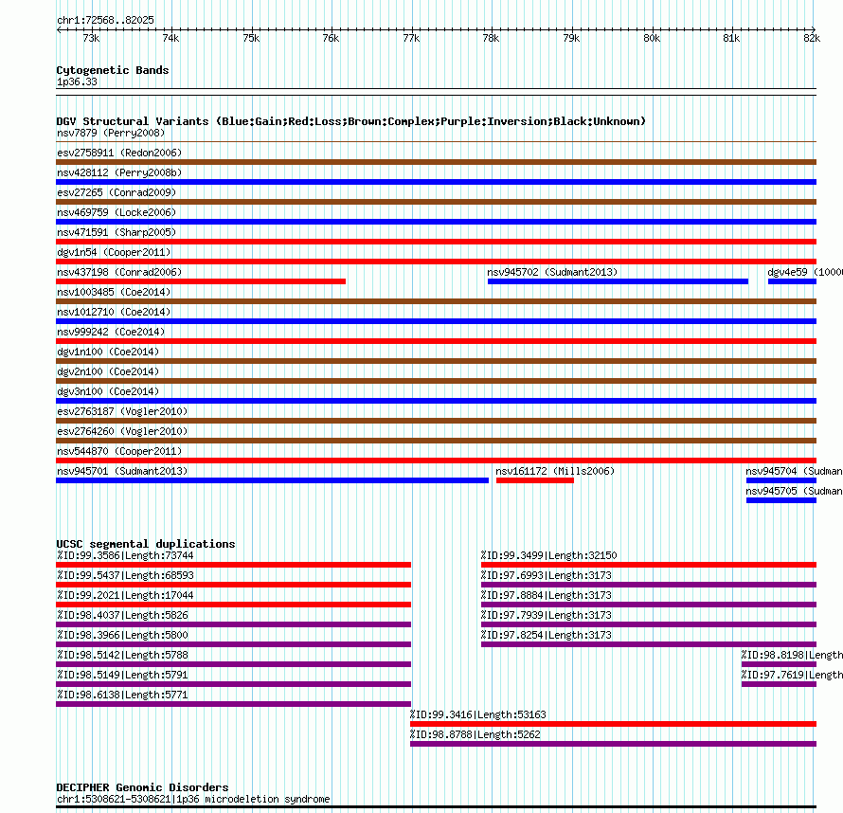Click the %ID:99.3499|Length:32150 duplication

click(x=649, y=565)
